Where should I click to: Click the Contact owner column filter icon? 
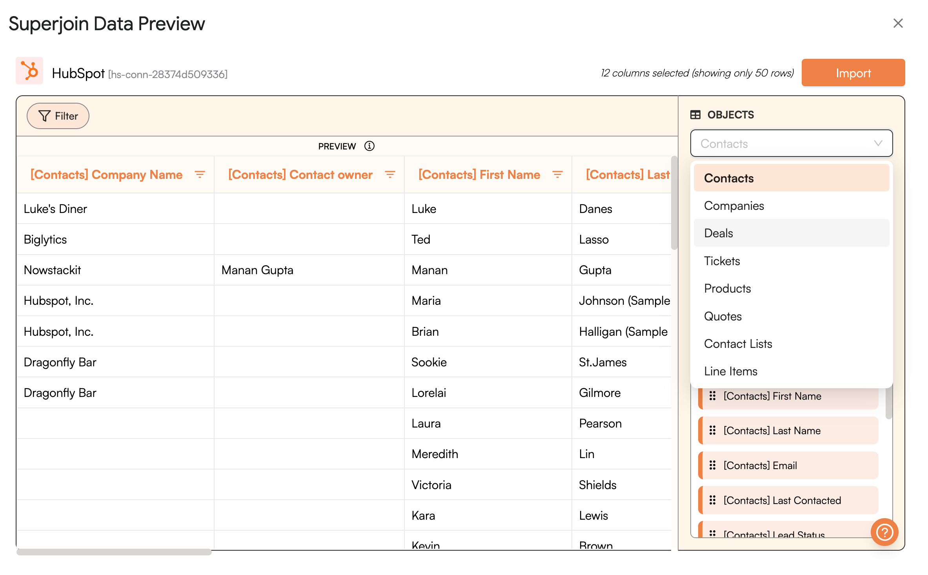point(389,175)
